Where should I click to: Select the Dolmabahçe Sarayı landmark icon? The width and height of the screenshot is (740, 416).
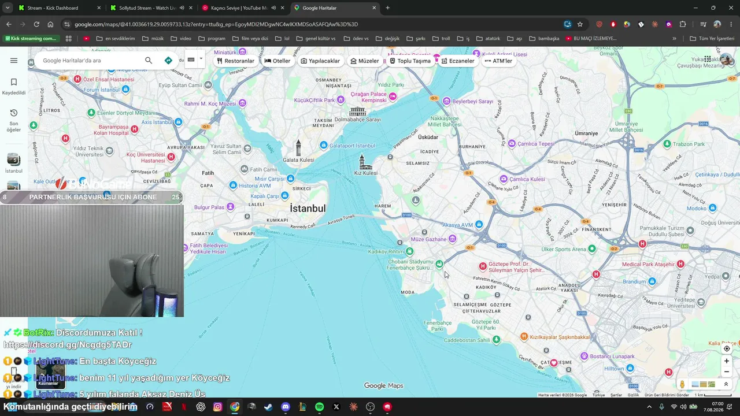pyautogui.click(x=358, y=111)
